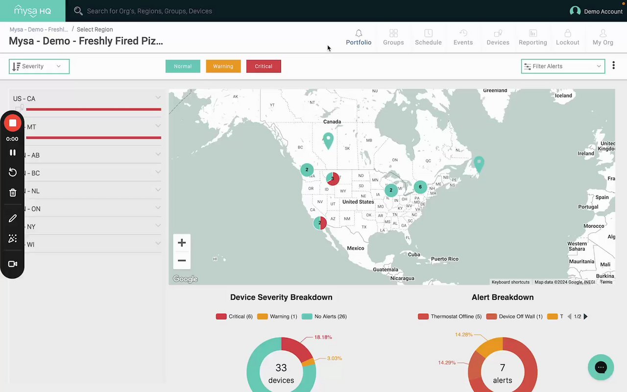Expand the WI region chevron

point(158,243)
